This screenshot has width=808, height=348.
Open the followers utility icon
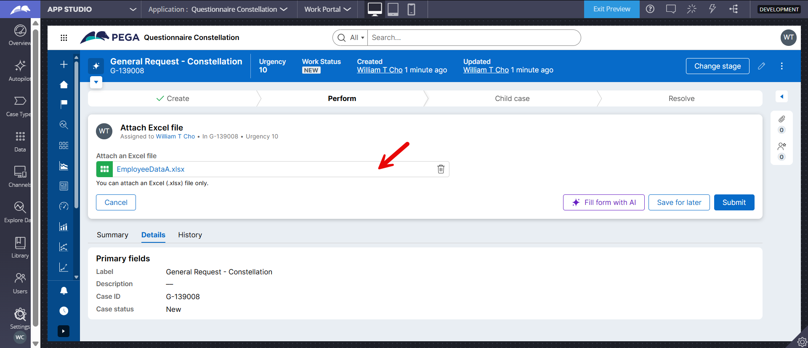781,146
